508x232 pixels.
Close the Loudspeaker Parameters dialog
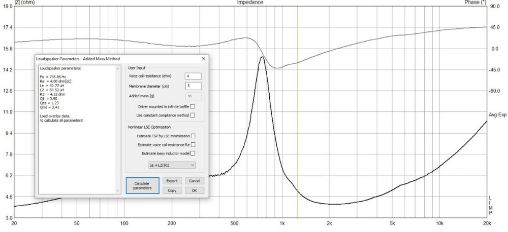pyautogui.click(x=203, y=59)
